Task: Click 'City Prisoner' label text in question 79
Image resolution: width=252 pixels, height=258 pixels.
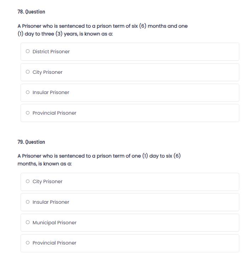Action: pyautogui.click(x=48, y=181)
